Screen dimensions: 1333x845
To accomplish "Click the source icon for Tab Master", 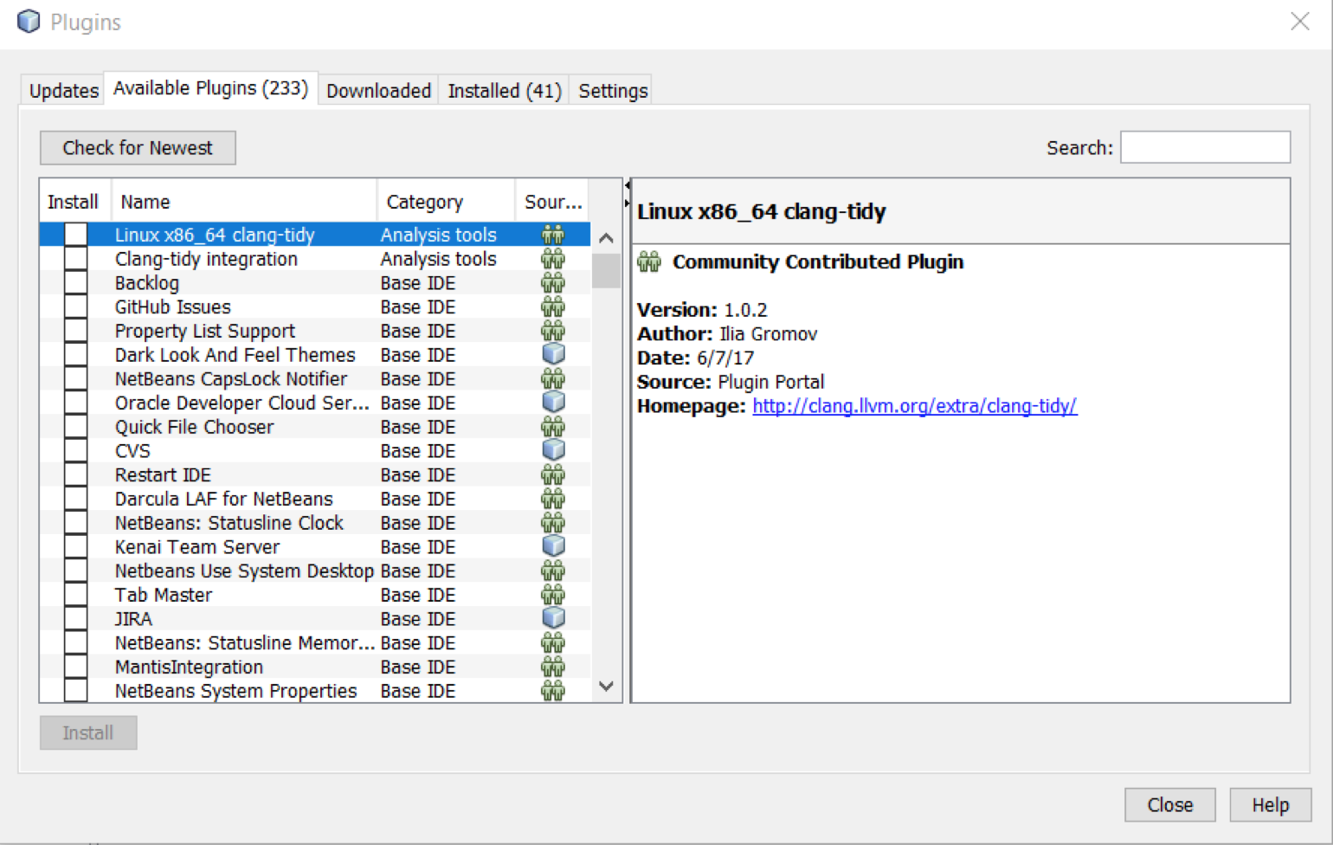I will pyautogui.click(x=553, y=595).
